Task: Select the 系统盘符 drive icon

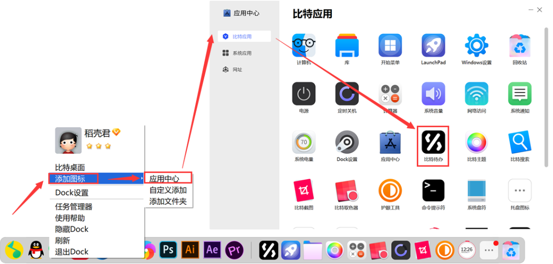Action: click(x=477, y=190)
